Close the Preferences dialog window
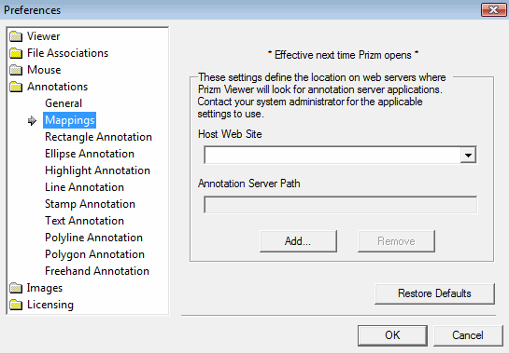 [493, 9]
